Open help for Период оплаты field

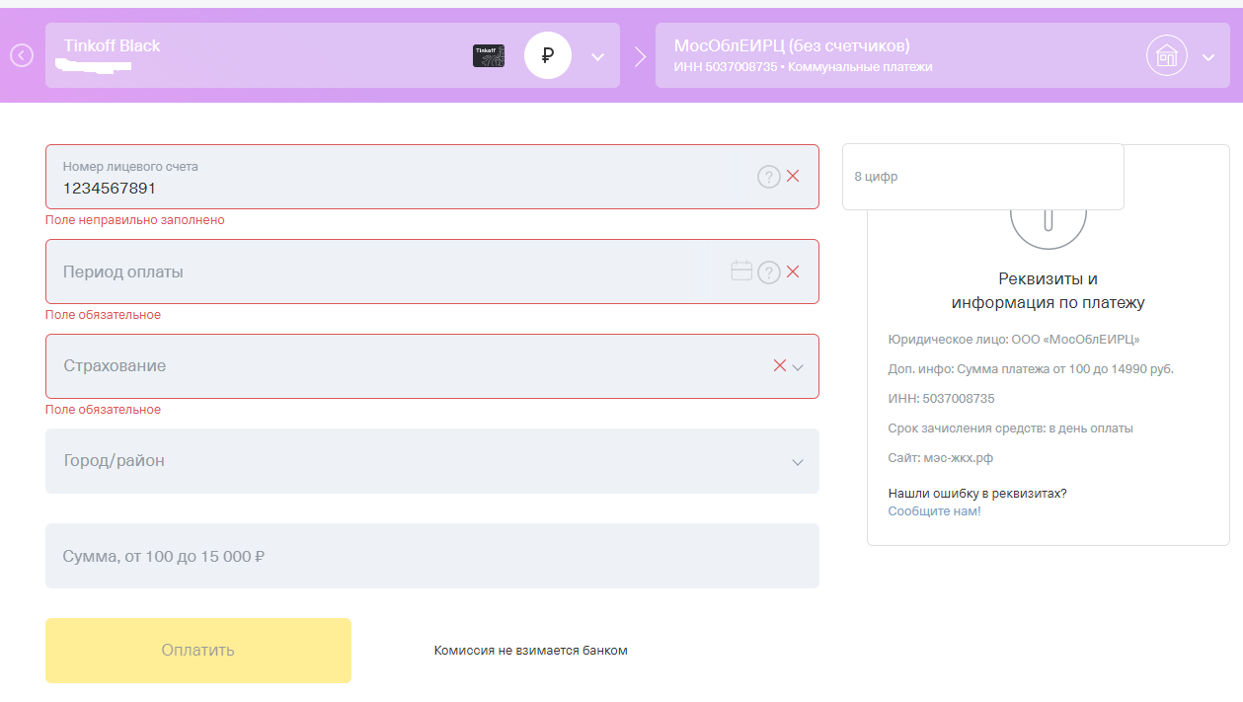(x=768, y=272)
